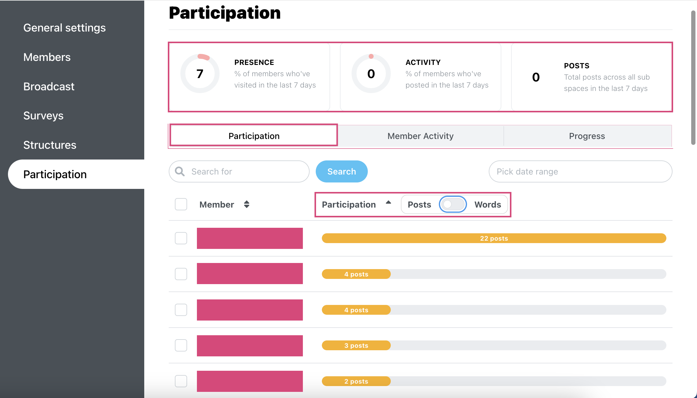Click the Participation ascending sort arrow
The width and height of the screenshot is (697, 398).
pyautogui.click(x=388, y=202)
